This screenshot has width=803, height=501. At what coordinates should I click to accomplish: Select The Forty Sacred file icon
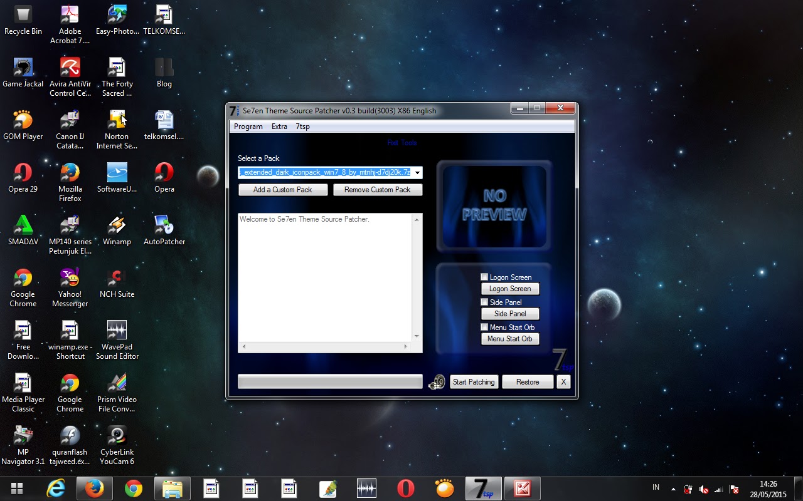[x=117, y=77]
